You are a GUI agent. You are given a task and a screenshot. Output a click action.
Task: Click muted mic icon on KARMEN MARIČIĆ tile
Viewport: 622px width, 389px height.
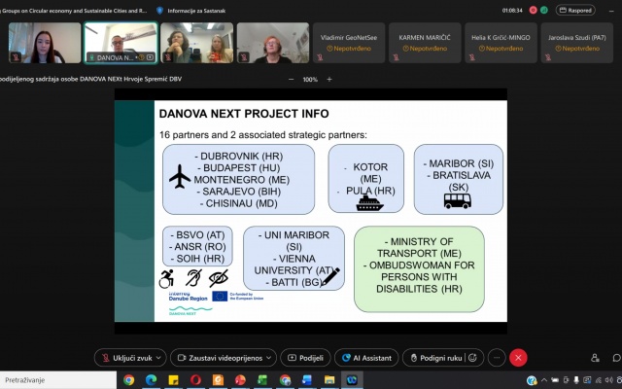(x=396, y=57)
